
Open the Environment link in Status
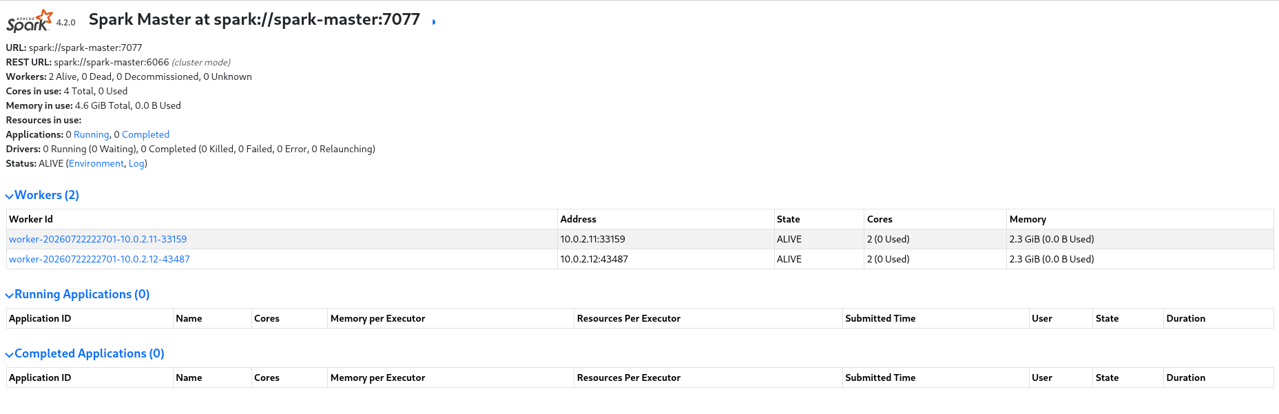coord(96,163)
